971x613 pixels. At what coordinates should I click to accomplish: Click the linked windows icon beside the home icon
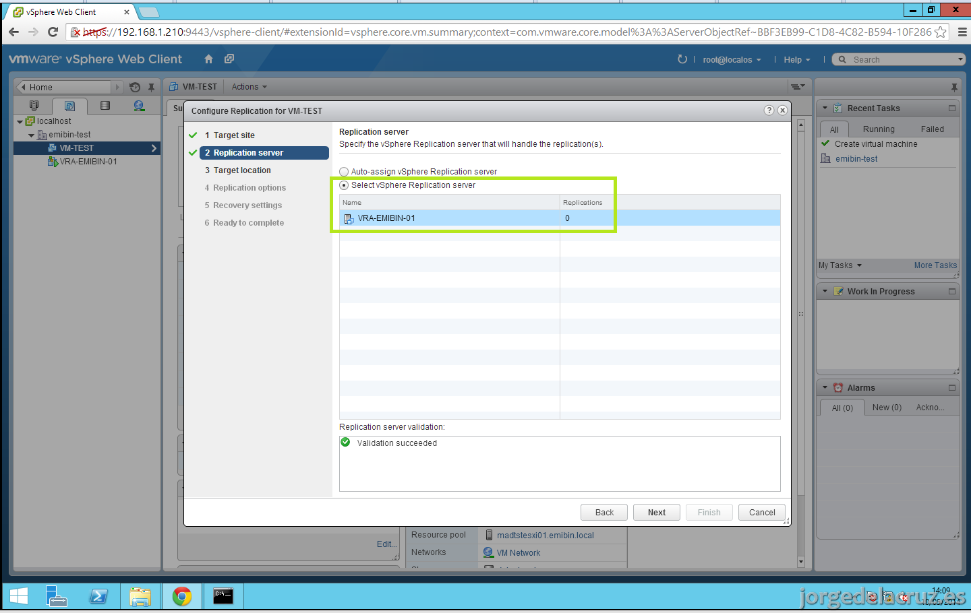point(229,59)
